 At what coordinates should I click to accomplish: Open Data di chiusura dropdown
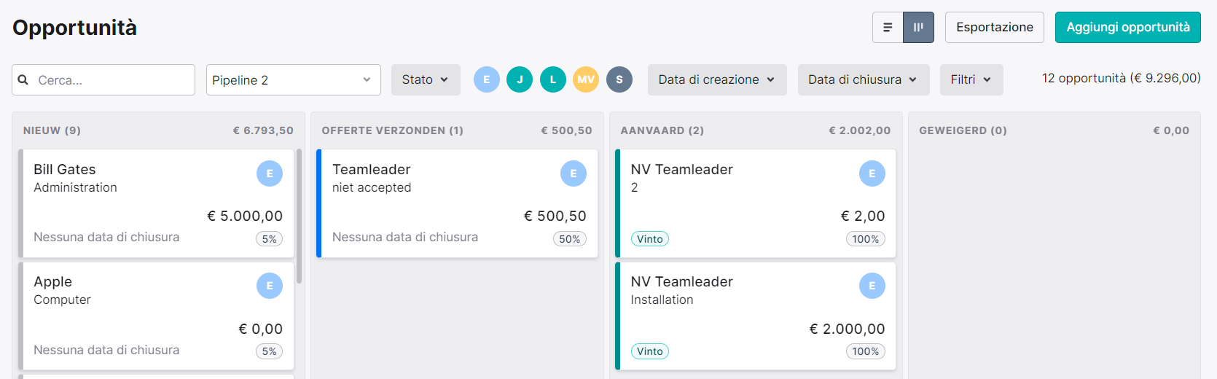tap(864, 79)
